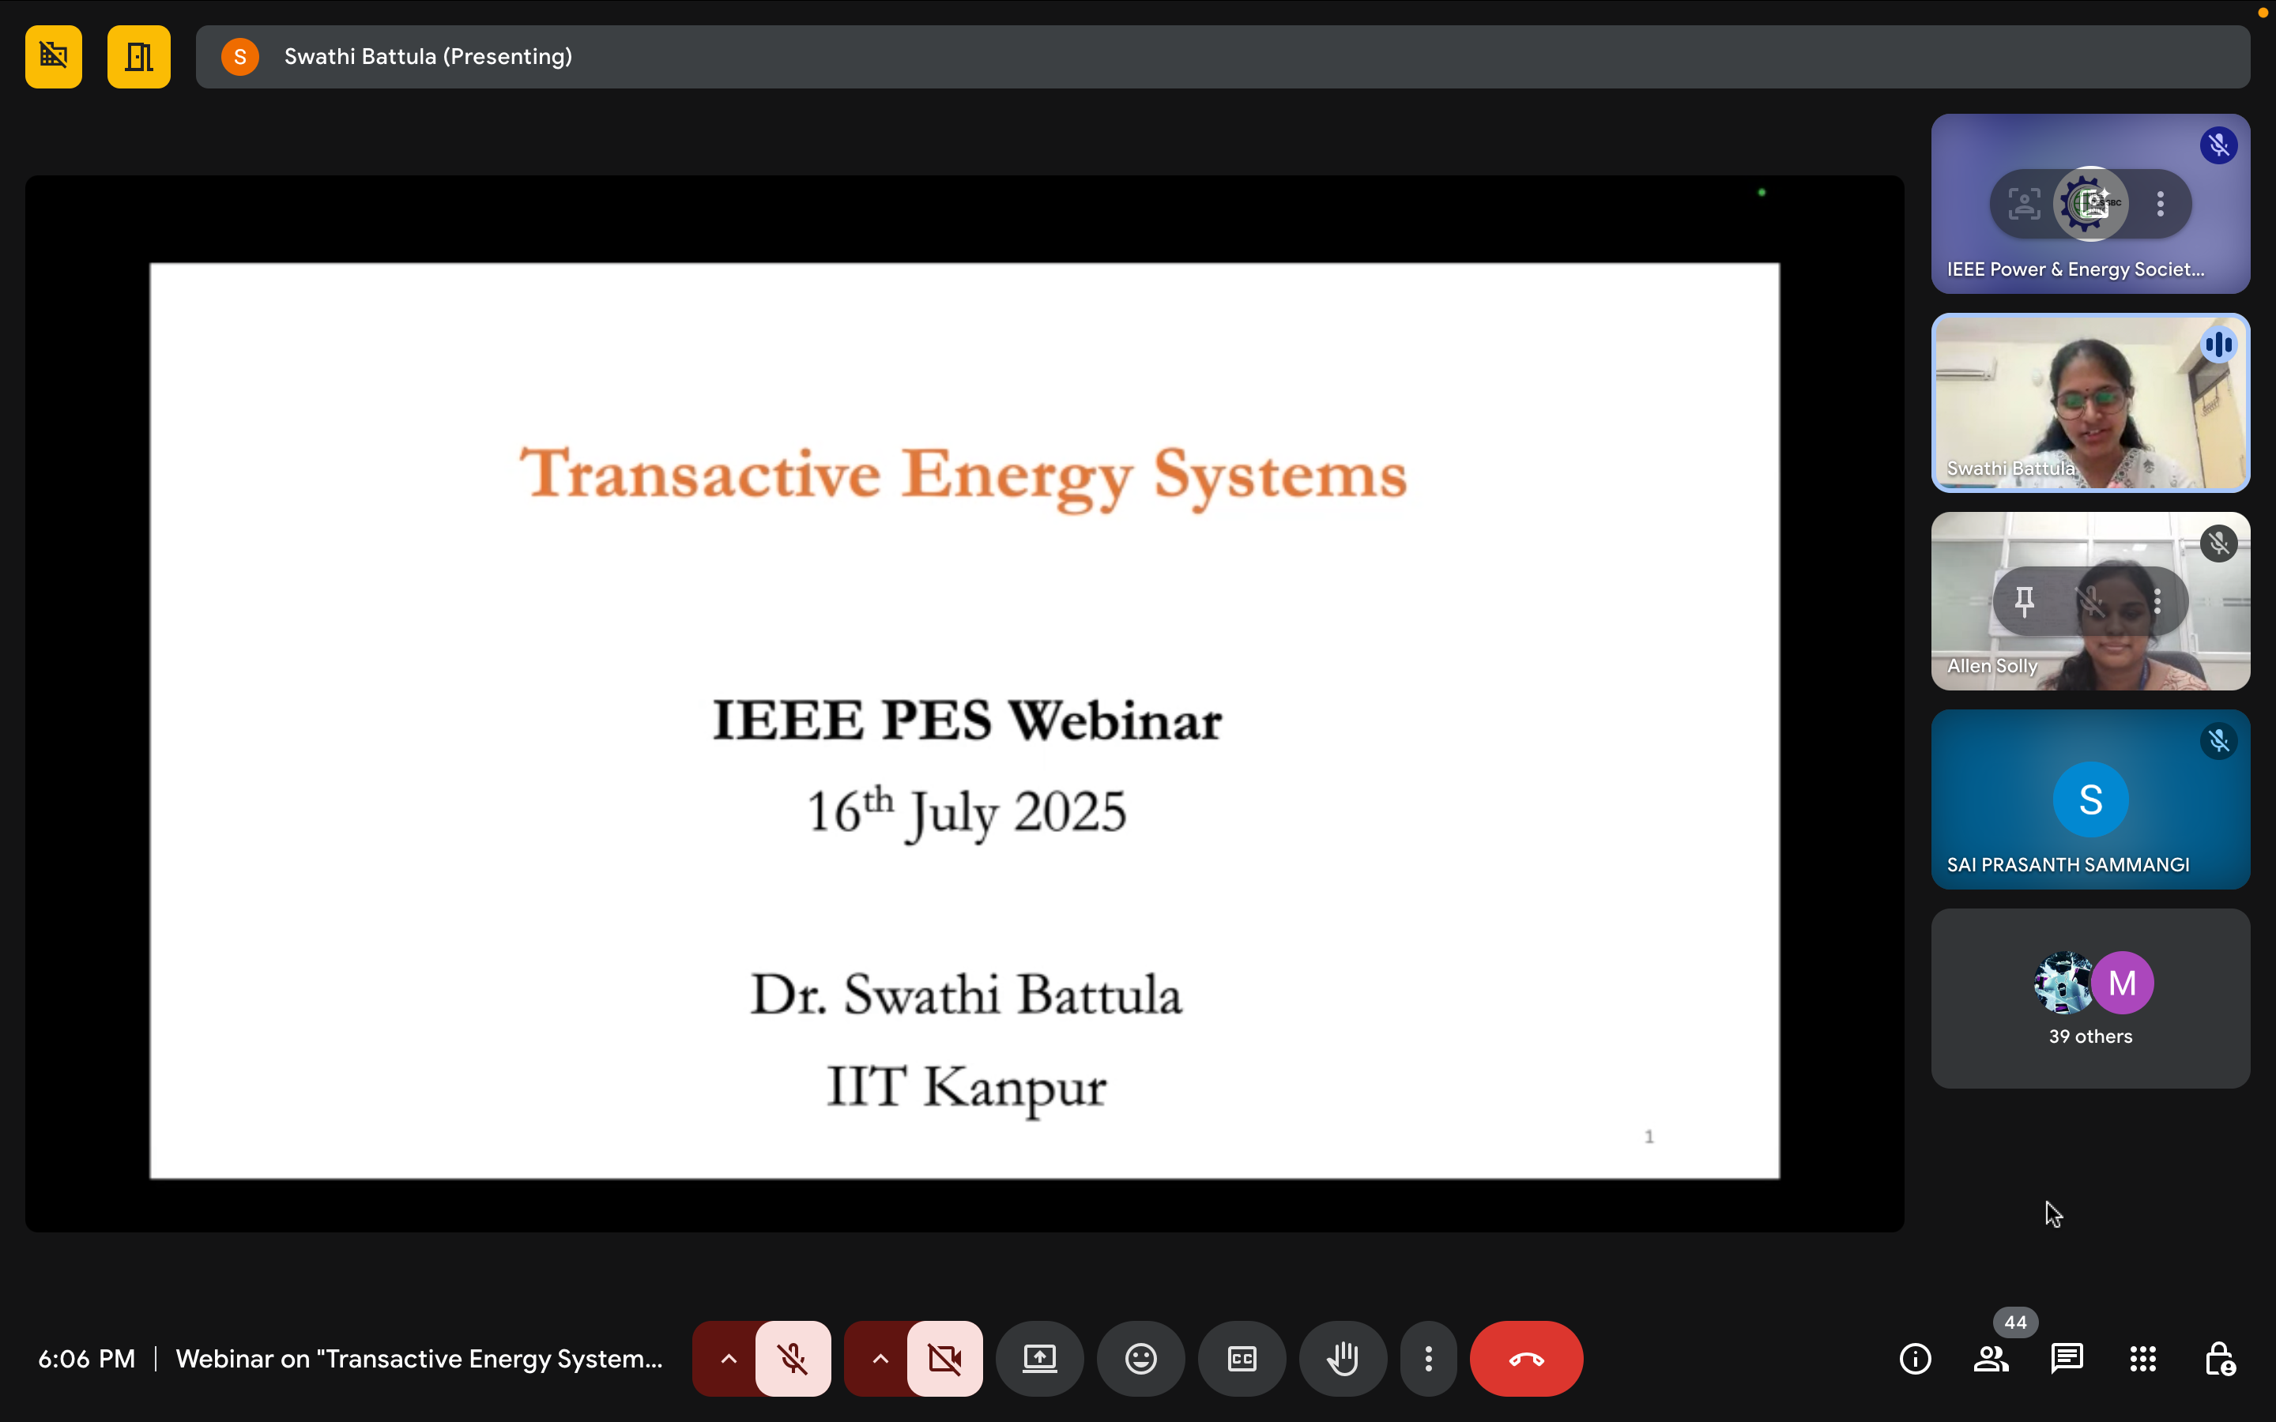Click the shared presentation slide
The width and height of the screenshot is (2276, 1422).
pos(965,720)
